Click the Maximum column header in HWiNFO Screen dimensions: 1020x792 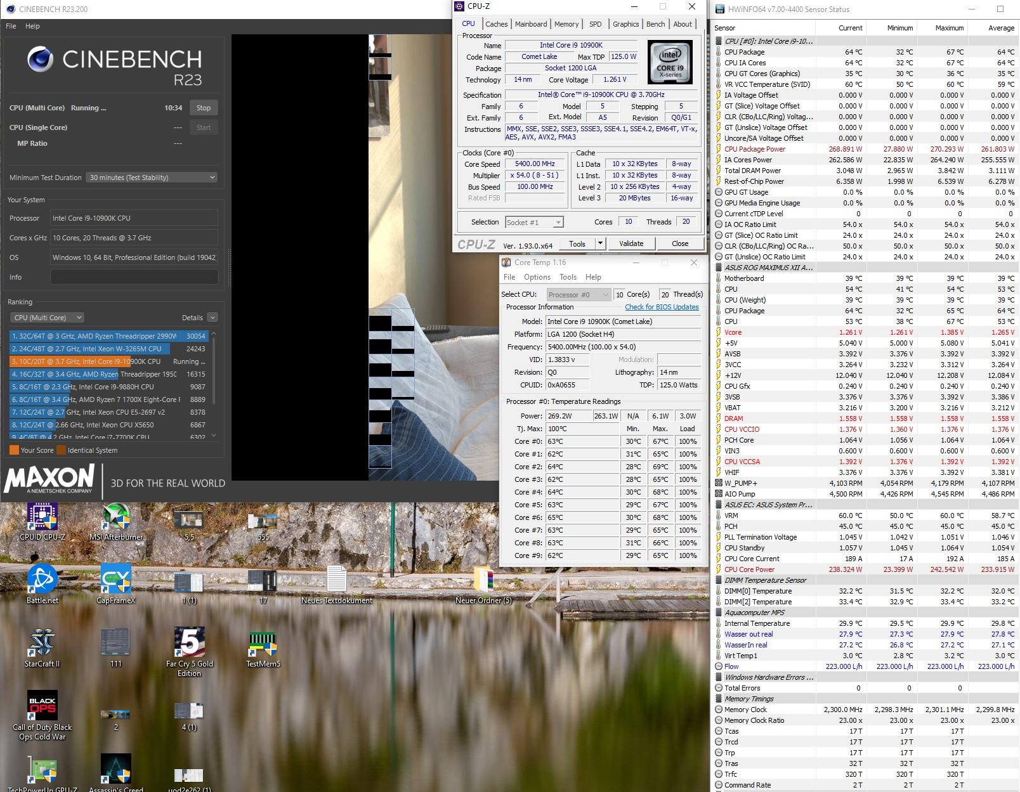tap(942, 28)
